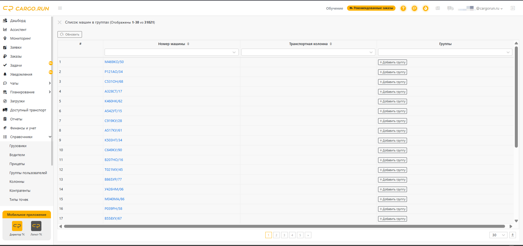This screenshot has height=246, width=523.
Task: Open vehicle link М469КО/50
Action: [x=114, y=62]
